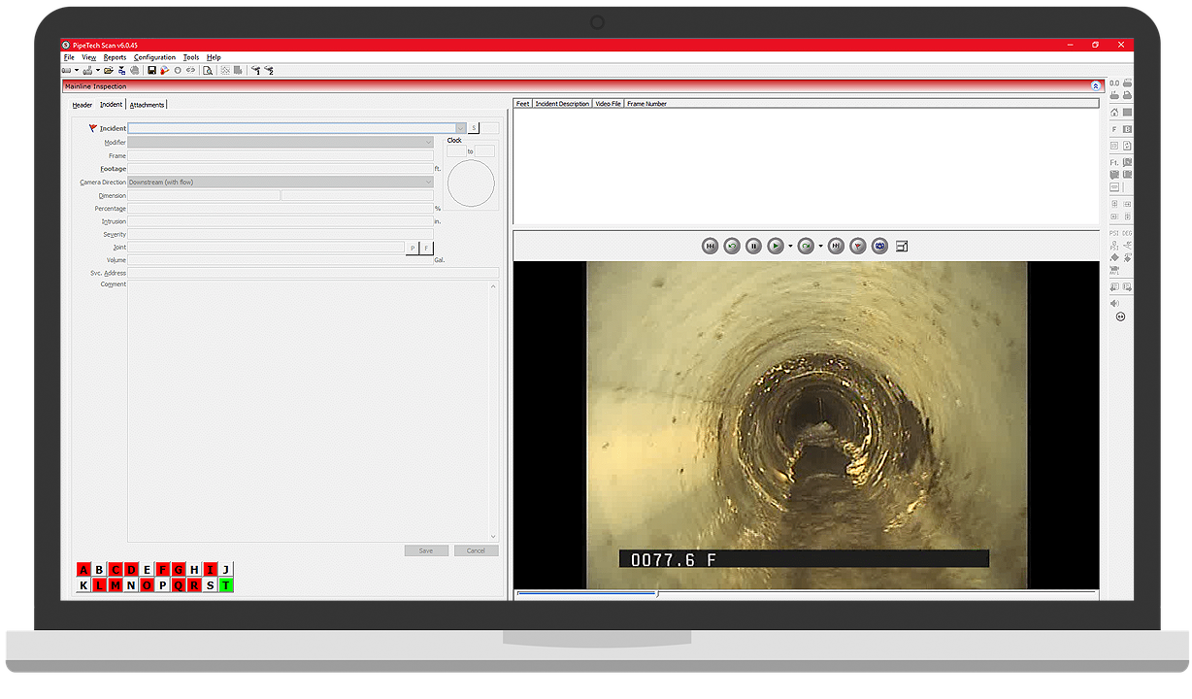The image size is (1192, 699).
Task: Open the View menu
Action: [x=88, y=57]
